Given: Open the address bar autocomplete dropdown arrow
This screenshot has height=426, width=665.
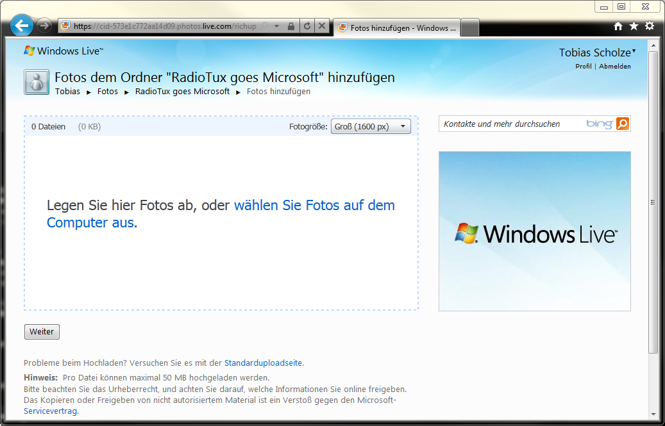Looking at the screenshot, I should [x=276, y=26].
